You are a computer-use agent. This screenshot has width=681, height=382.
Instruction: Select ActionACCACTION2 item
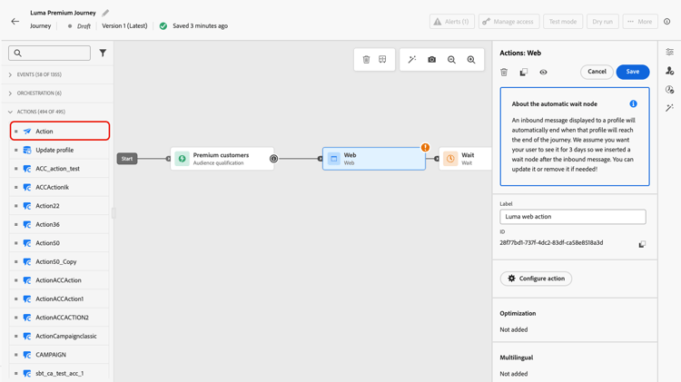pos(60,318)
